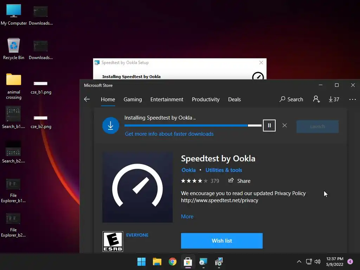Click the EVERYONE rating link
Screen dimensions: 360x270
(x=137, y=235)
